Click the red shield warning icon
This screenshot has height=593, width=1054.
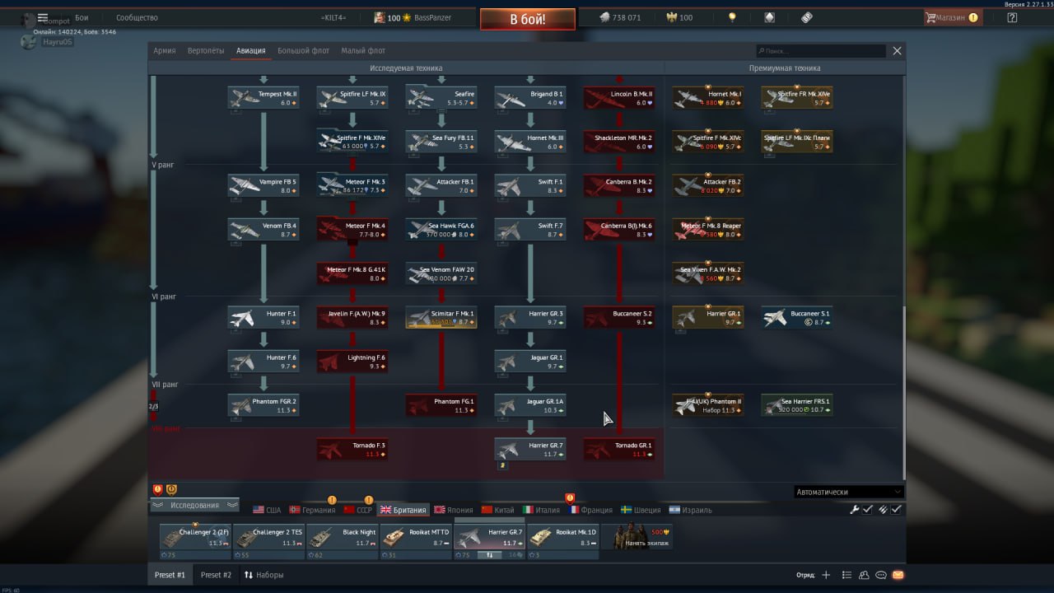[x=158, y=489]
